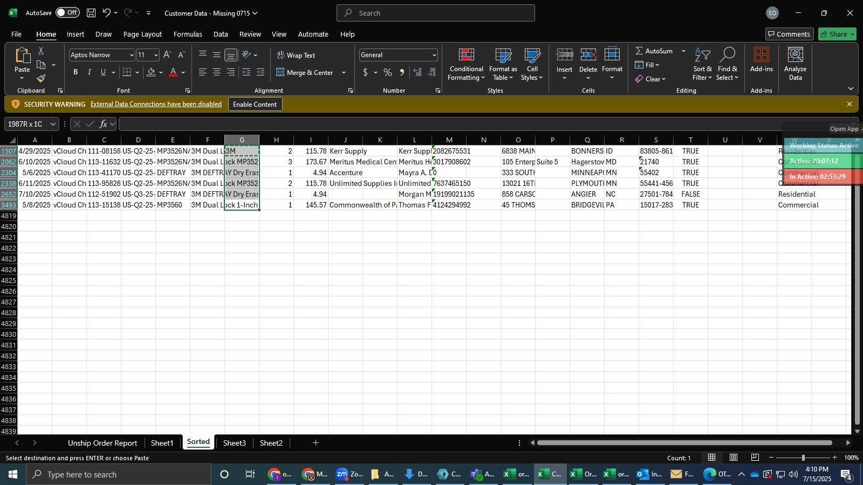Open the General number format dropdown
863x485 pixels.
coord(434,55)
